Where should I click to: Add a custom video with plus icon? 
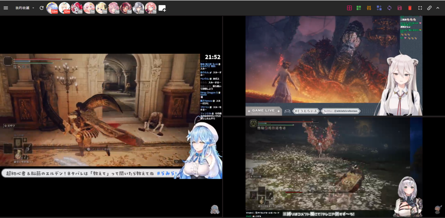(x=162, y=8)
